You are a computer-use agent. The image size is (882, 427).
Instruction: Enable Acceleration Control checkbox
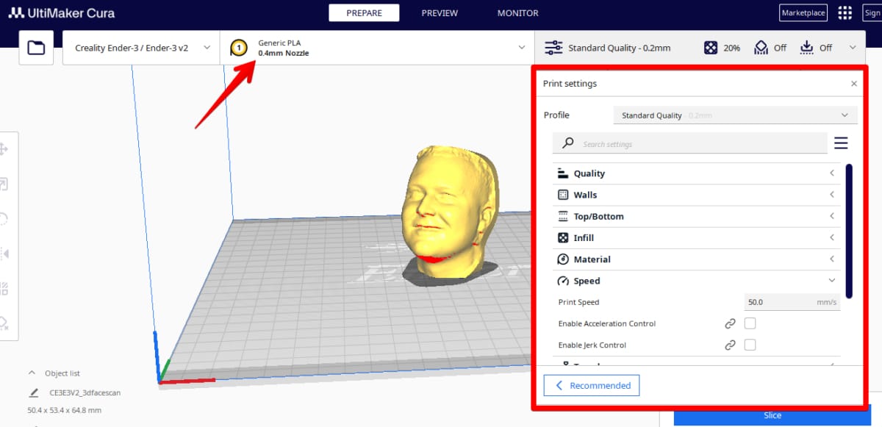750,323
